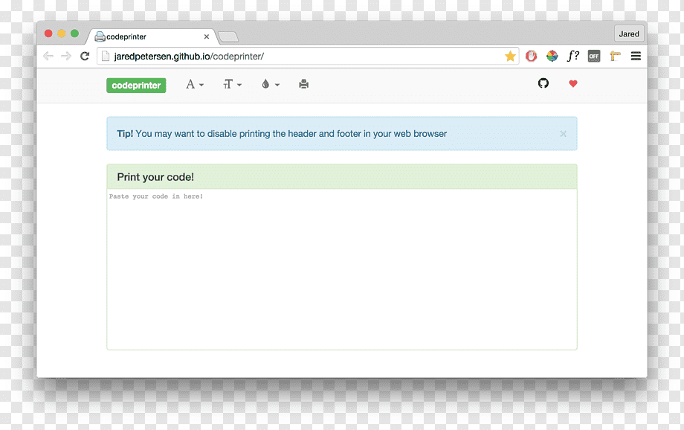
Task: Click the address bar URL field
Action: [308, 57]
